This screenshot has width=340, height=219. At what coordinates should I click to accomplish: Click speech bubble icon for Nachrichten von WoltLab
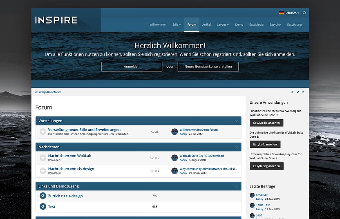[43, 158]
